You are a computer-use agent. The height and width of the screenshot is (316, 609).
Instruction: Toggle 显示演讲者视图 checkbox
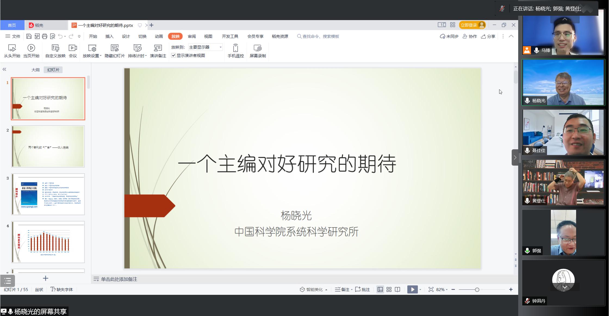(x=173, y=55)
